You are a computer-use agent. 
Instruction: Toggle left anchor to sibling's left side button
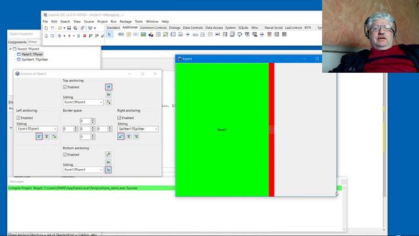pyautogui.click(x=39, y=136)
